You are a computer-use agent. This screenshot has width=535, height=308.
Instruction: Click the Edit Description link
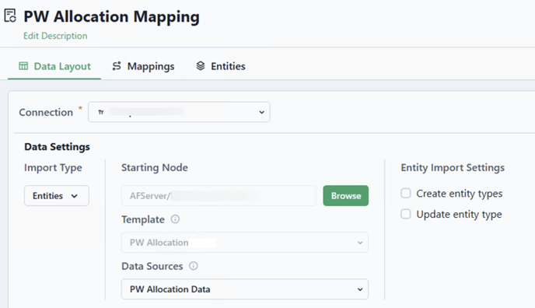(x=55, y=36)
